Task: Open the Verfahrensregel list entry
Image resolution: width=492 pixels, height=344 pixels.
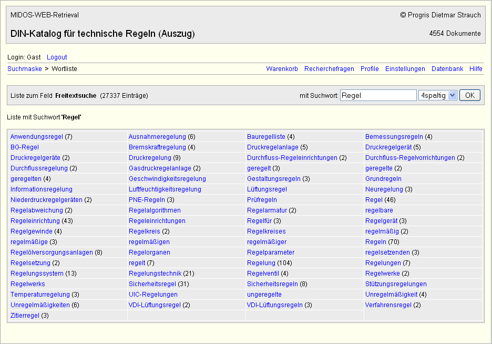Action: point(388,305)
